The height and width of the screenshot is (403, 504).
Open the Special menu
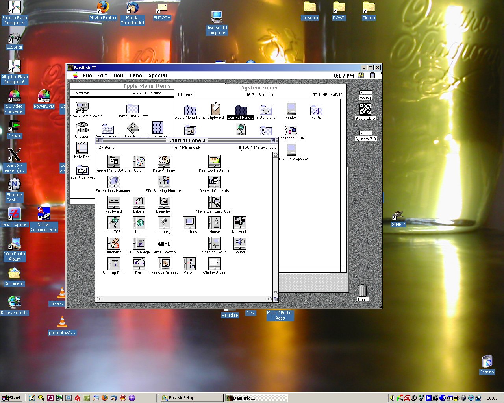tap(157, 76)
